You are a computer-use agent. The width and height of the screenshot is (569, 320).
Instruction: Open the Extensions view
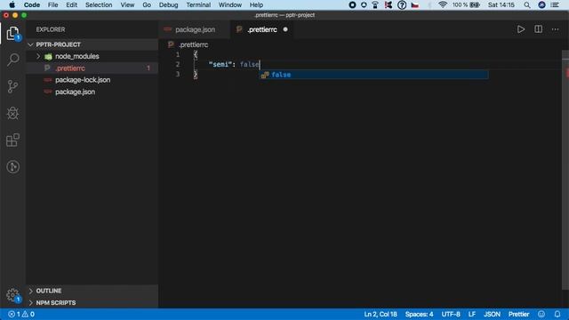coord(12,140)
